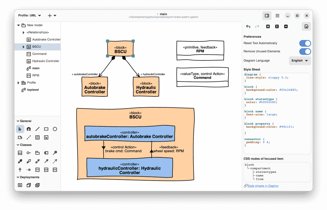Select the Ellipse circle tool
The height and width of the screenshot is (210, 327).
[x=55, y=129]
